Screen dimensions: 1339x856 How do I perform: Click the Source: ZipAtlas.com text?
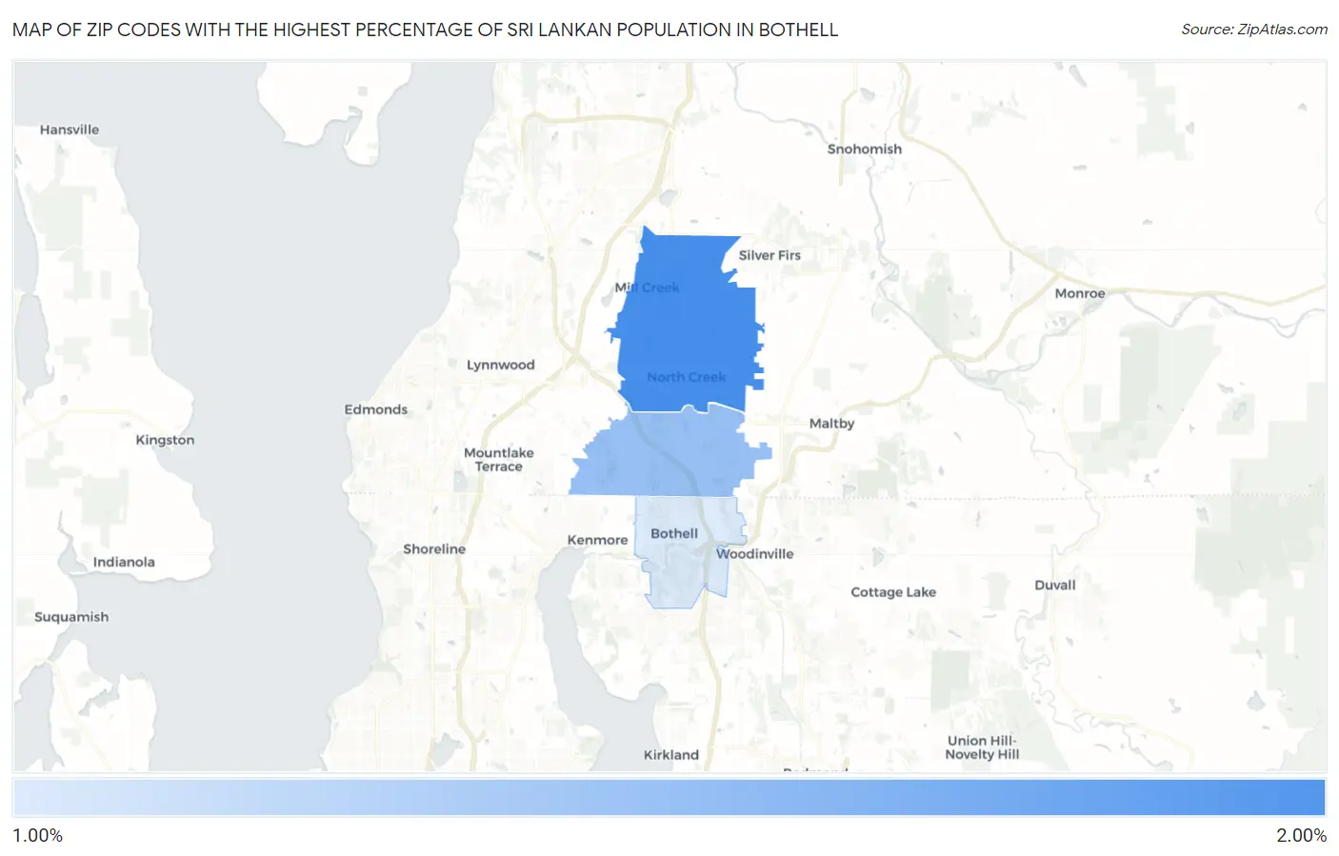tap(1254, 30)
